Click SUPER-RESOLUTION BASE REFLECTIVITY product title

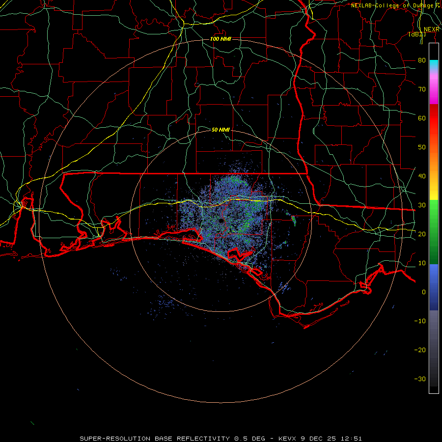155,439
